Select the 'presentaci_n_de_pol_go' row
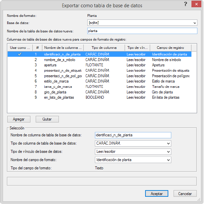Screen dimensions: 204x204 point(100,76)
